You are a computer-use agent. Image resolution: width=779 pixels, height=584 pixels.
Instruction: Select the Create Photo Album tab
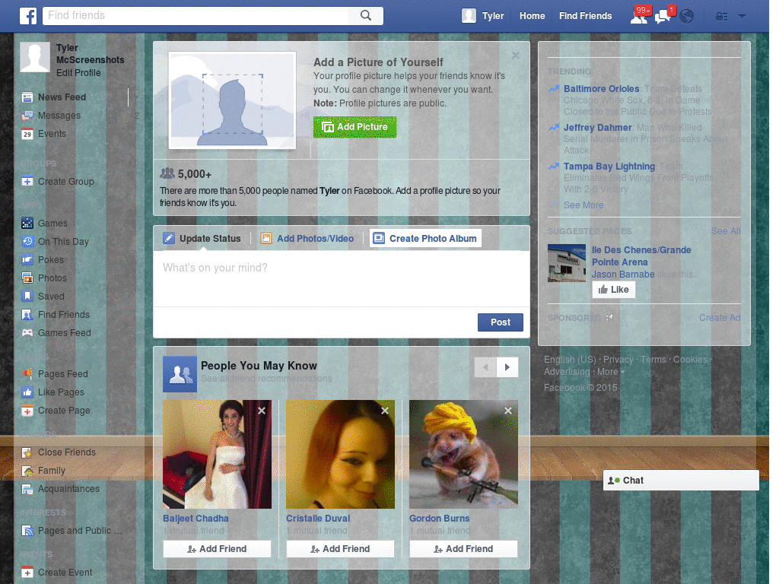click(425, 238)
